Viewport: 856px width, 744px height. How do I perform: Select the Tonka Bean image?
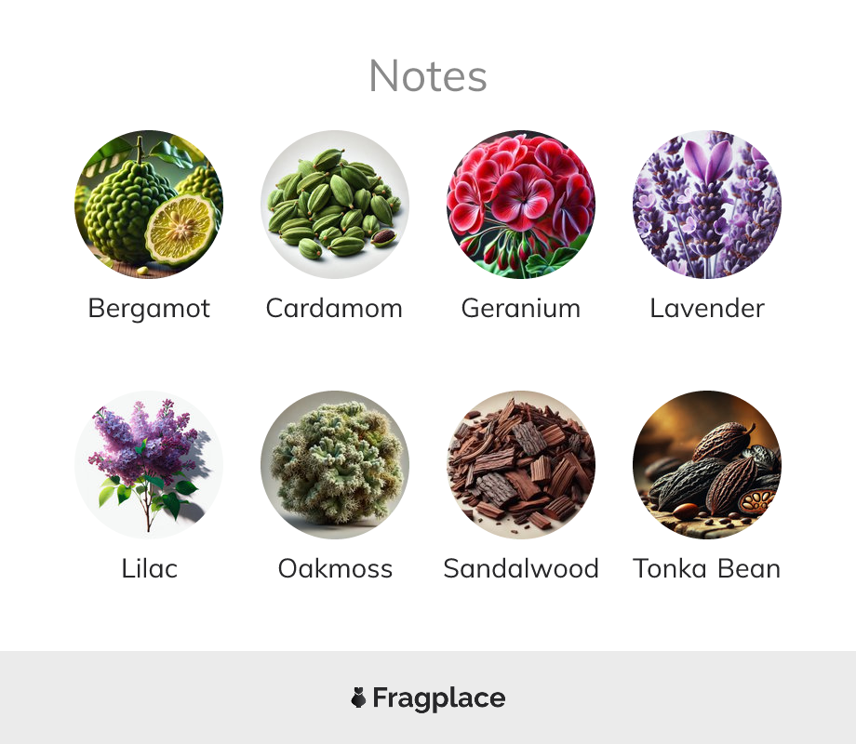[707, 464]
